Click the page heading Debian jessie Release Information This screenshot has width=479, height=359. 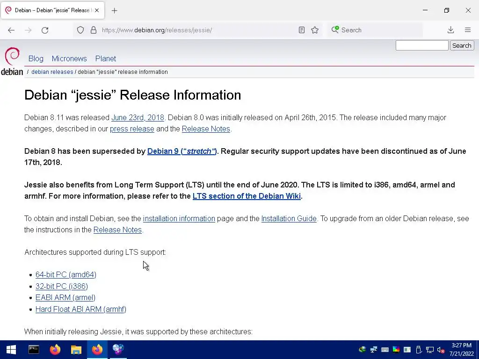[x=132, y=95]
